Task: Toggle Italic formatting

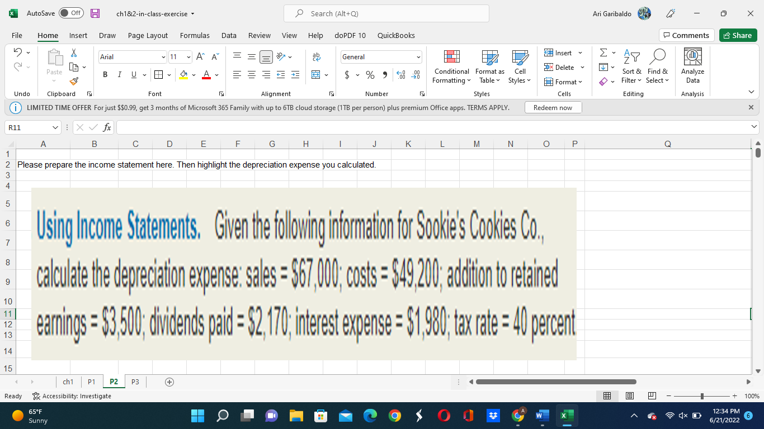Action: coord(119,75)
